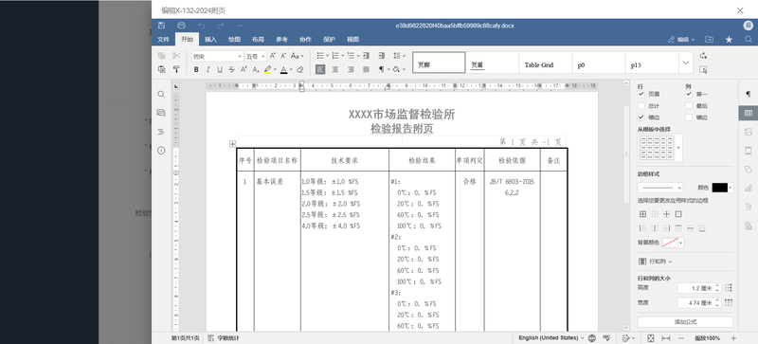Enable the 最后 last column checkbox
This screenshot has width=758, height=344.
pyautogui.click(x=689, y=106)
